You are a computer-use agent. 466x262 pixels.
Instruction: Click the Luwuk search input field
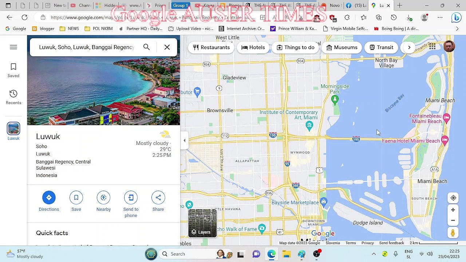87,47
